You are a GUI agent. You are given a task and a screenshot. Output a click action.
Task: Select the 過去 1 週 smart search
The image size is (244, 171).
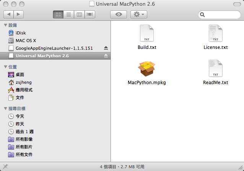(55, 132)
